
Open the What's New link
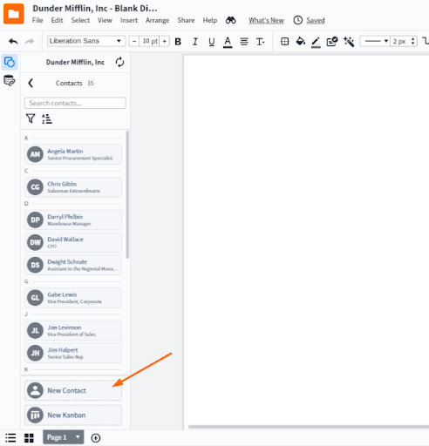(266, 20)
